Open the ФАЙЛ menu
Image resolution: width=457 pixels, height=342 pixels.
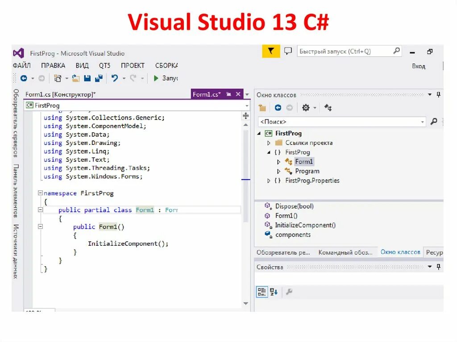(21, 66)
